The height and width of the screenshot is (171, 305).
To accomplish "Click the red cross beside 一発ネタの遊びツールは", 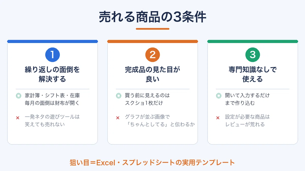I will (x=18, y=118).
